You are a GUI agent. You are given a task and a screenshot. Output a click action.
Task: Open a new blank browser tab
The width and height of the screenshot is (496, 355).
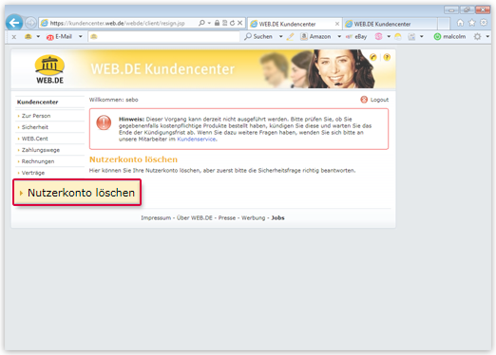(x=444, y=24)
